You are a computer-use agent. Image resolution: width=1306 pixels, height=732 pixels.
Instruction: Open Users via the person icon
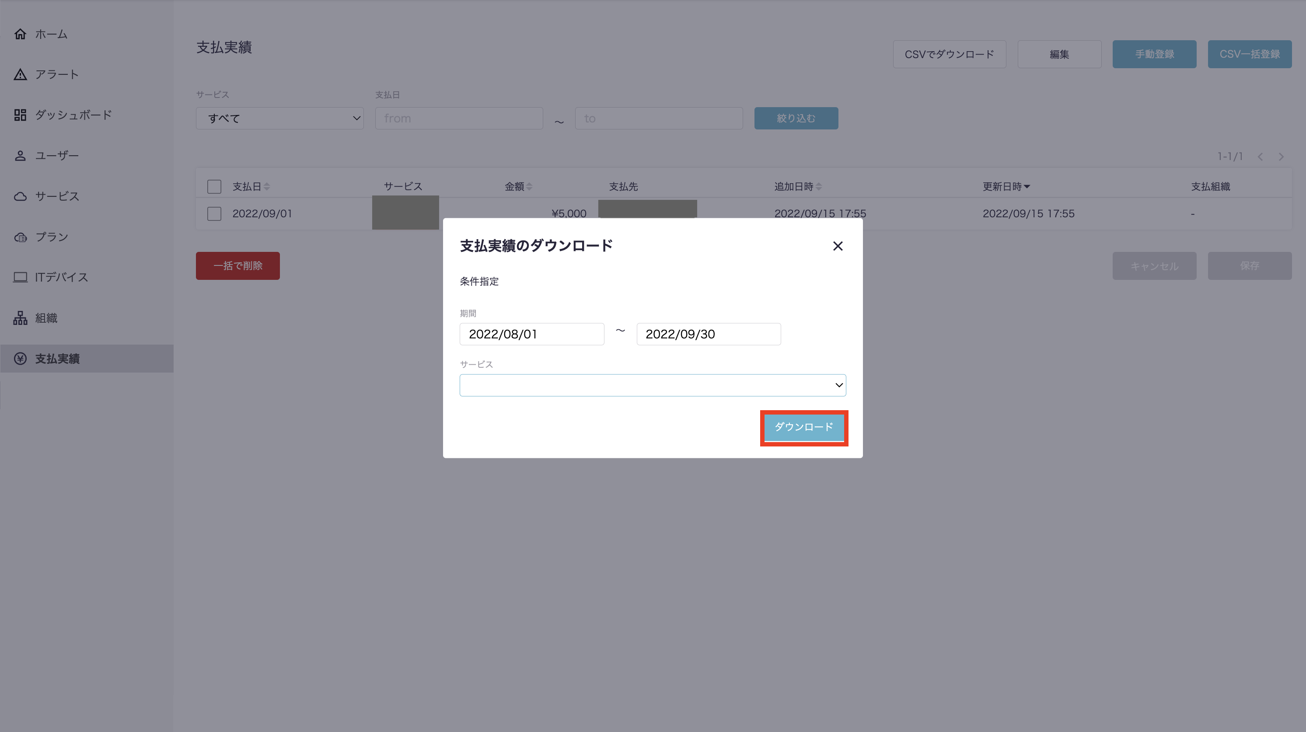[x=20, y=156]
